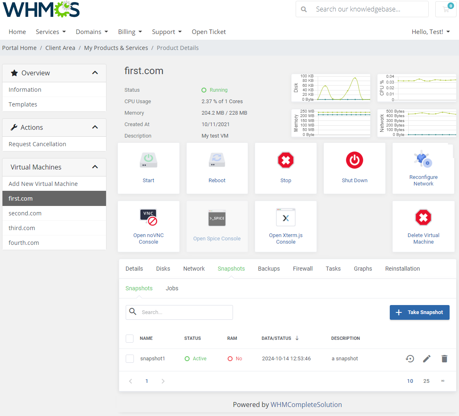Viewport: 459px width, 416px height.
Task: Click the Overview star icon
Action: [14, 73]
